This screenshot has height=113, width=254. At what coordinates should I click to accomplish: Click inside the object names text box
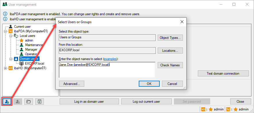tap(107, 70)
